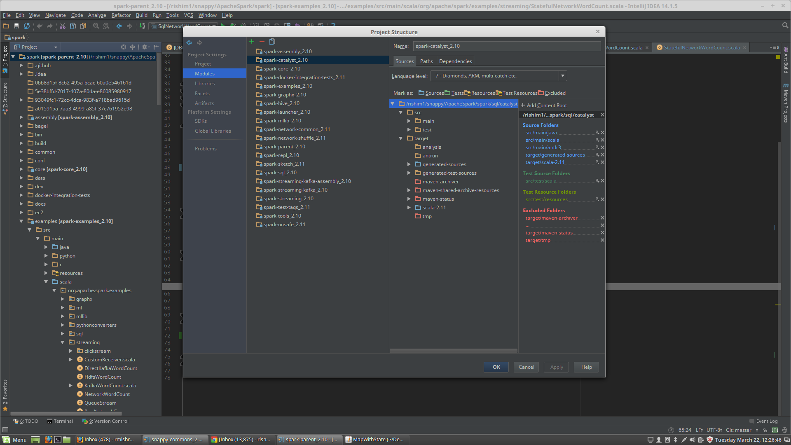Hide the Project tool panel icon

pyautogui.click(x=156, y=47)
